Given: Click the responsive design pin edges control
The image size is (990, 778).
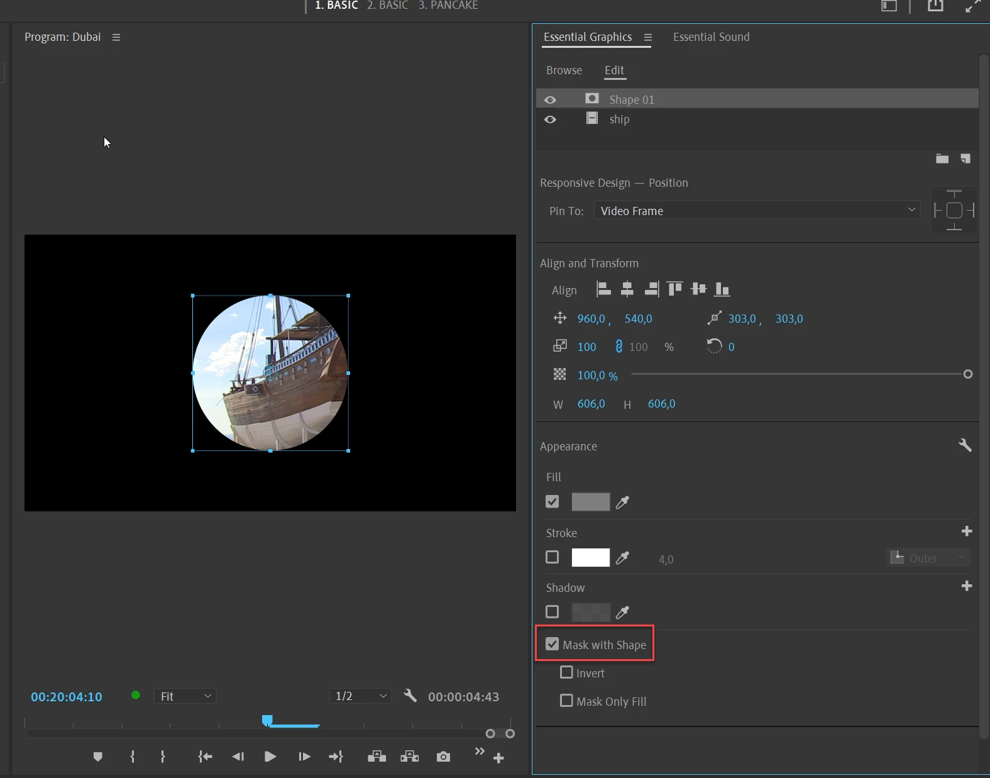Looking at the screenshot, I should click(954, 210).
